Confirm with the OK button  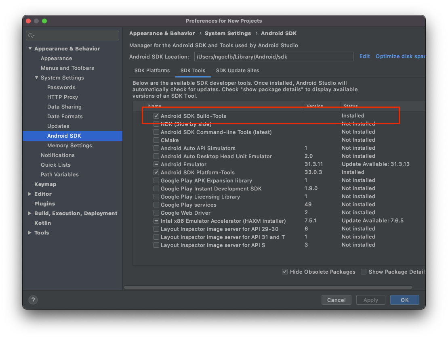click(x=404, y=300)
